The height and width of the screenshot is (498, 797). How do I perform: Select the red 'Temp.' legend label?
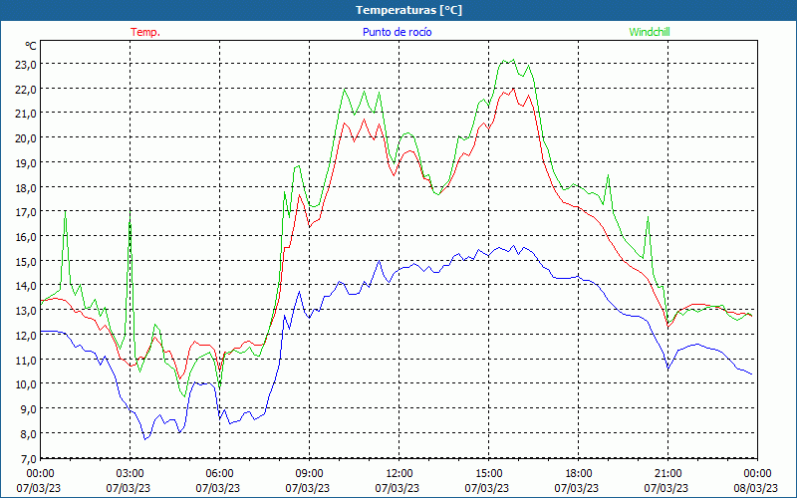(x=145, y=32)
